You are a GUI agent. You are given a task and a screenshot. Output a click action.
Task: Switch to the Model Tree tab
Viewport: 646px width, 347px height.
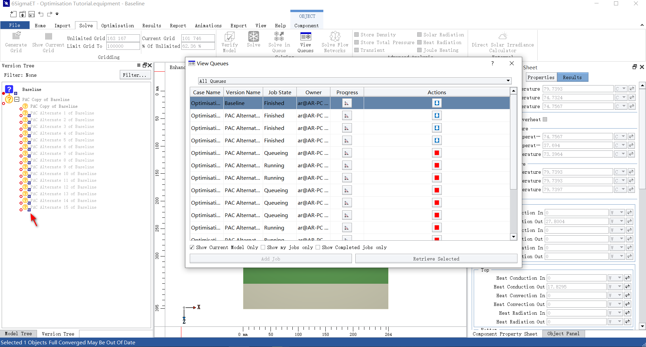(x=18, y=334)
